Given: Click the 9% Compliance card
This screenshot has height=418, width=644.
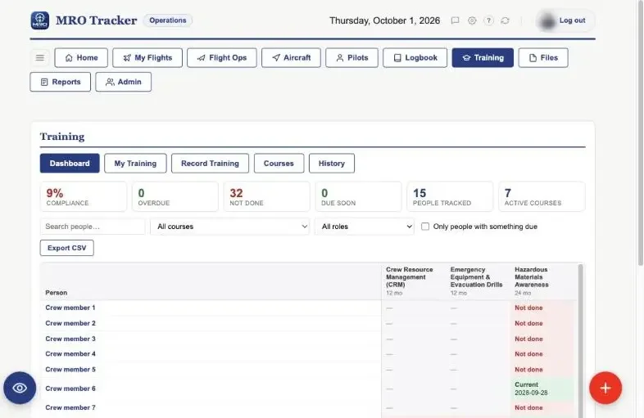Looking at the screenshot, I should [84, 197].
